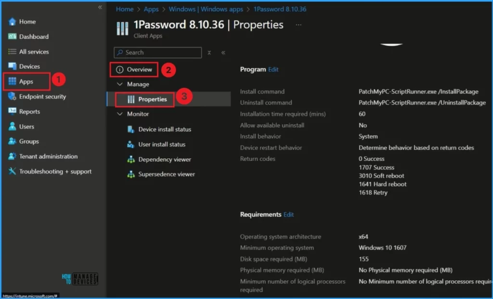Open Device install status page

165,129
